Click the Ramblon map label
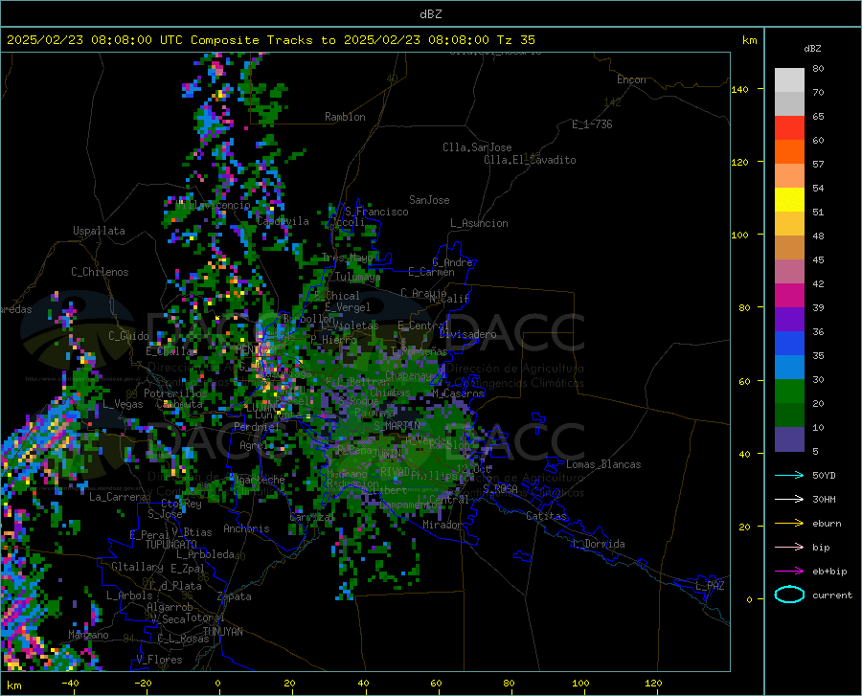This screenshot has width=862, height=696. [345, 117]
